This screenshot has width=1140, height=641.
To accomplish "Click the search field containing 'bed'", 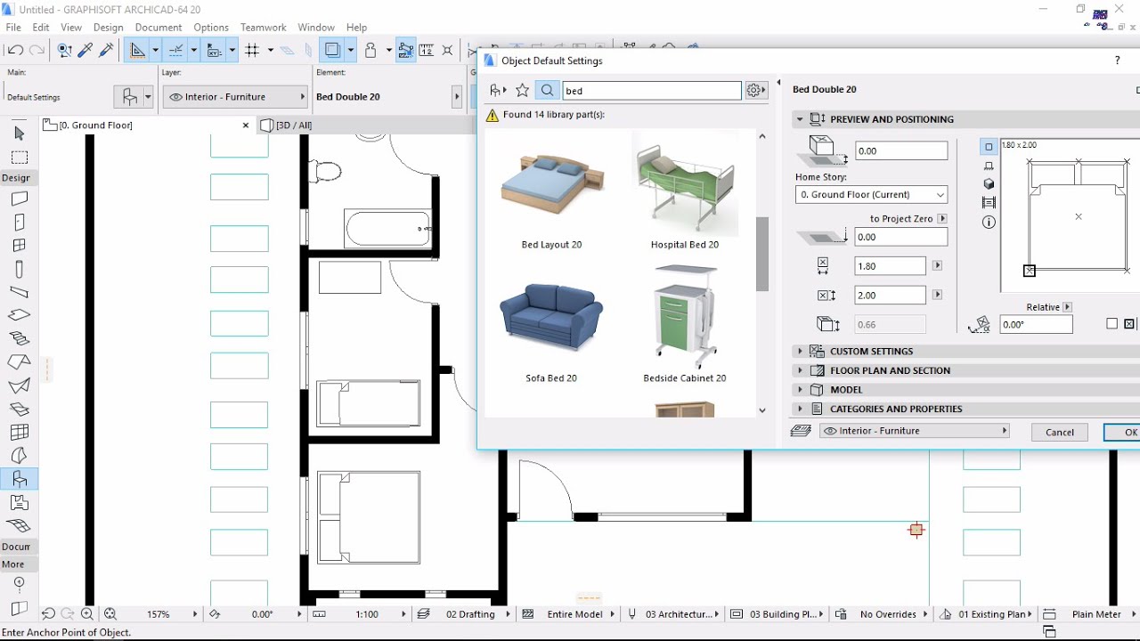I will 652,91.
